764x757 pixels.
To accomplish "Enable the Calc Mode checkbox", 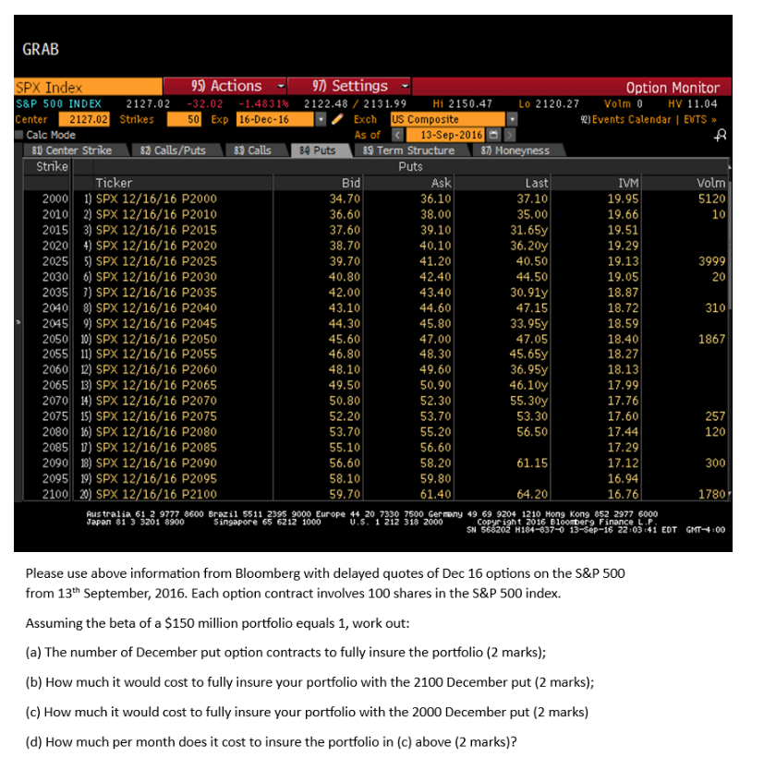I will (x=18, y=134).
